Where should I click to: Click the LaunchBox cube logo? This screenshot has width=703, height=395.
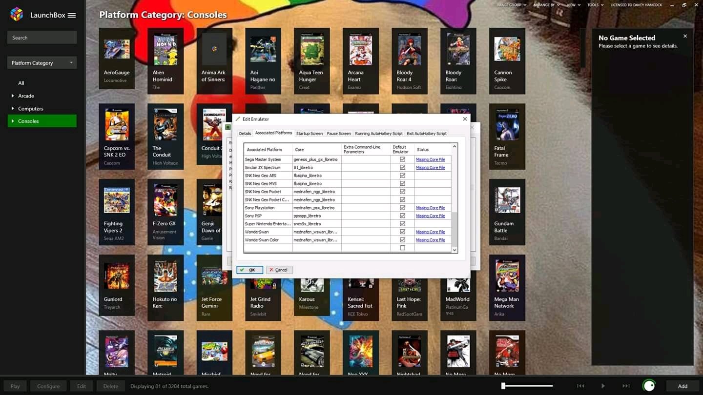(x=17, y=15)
